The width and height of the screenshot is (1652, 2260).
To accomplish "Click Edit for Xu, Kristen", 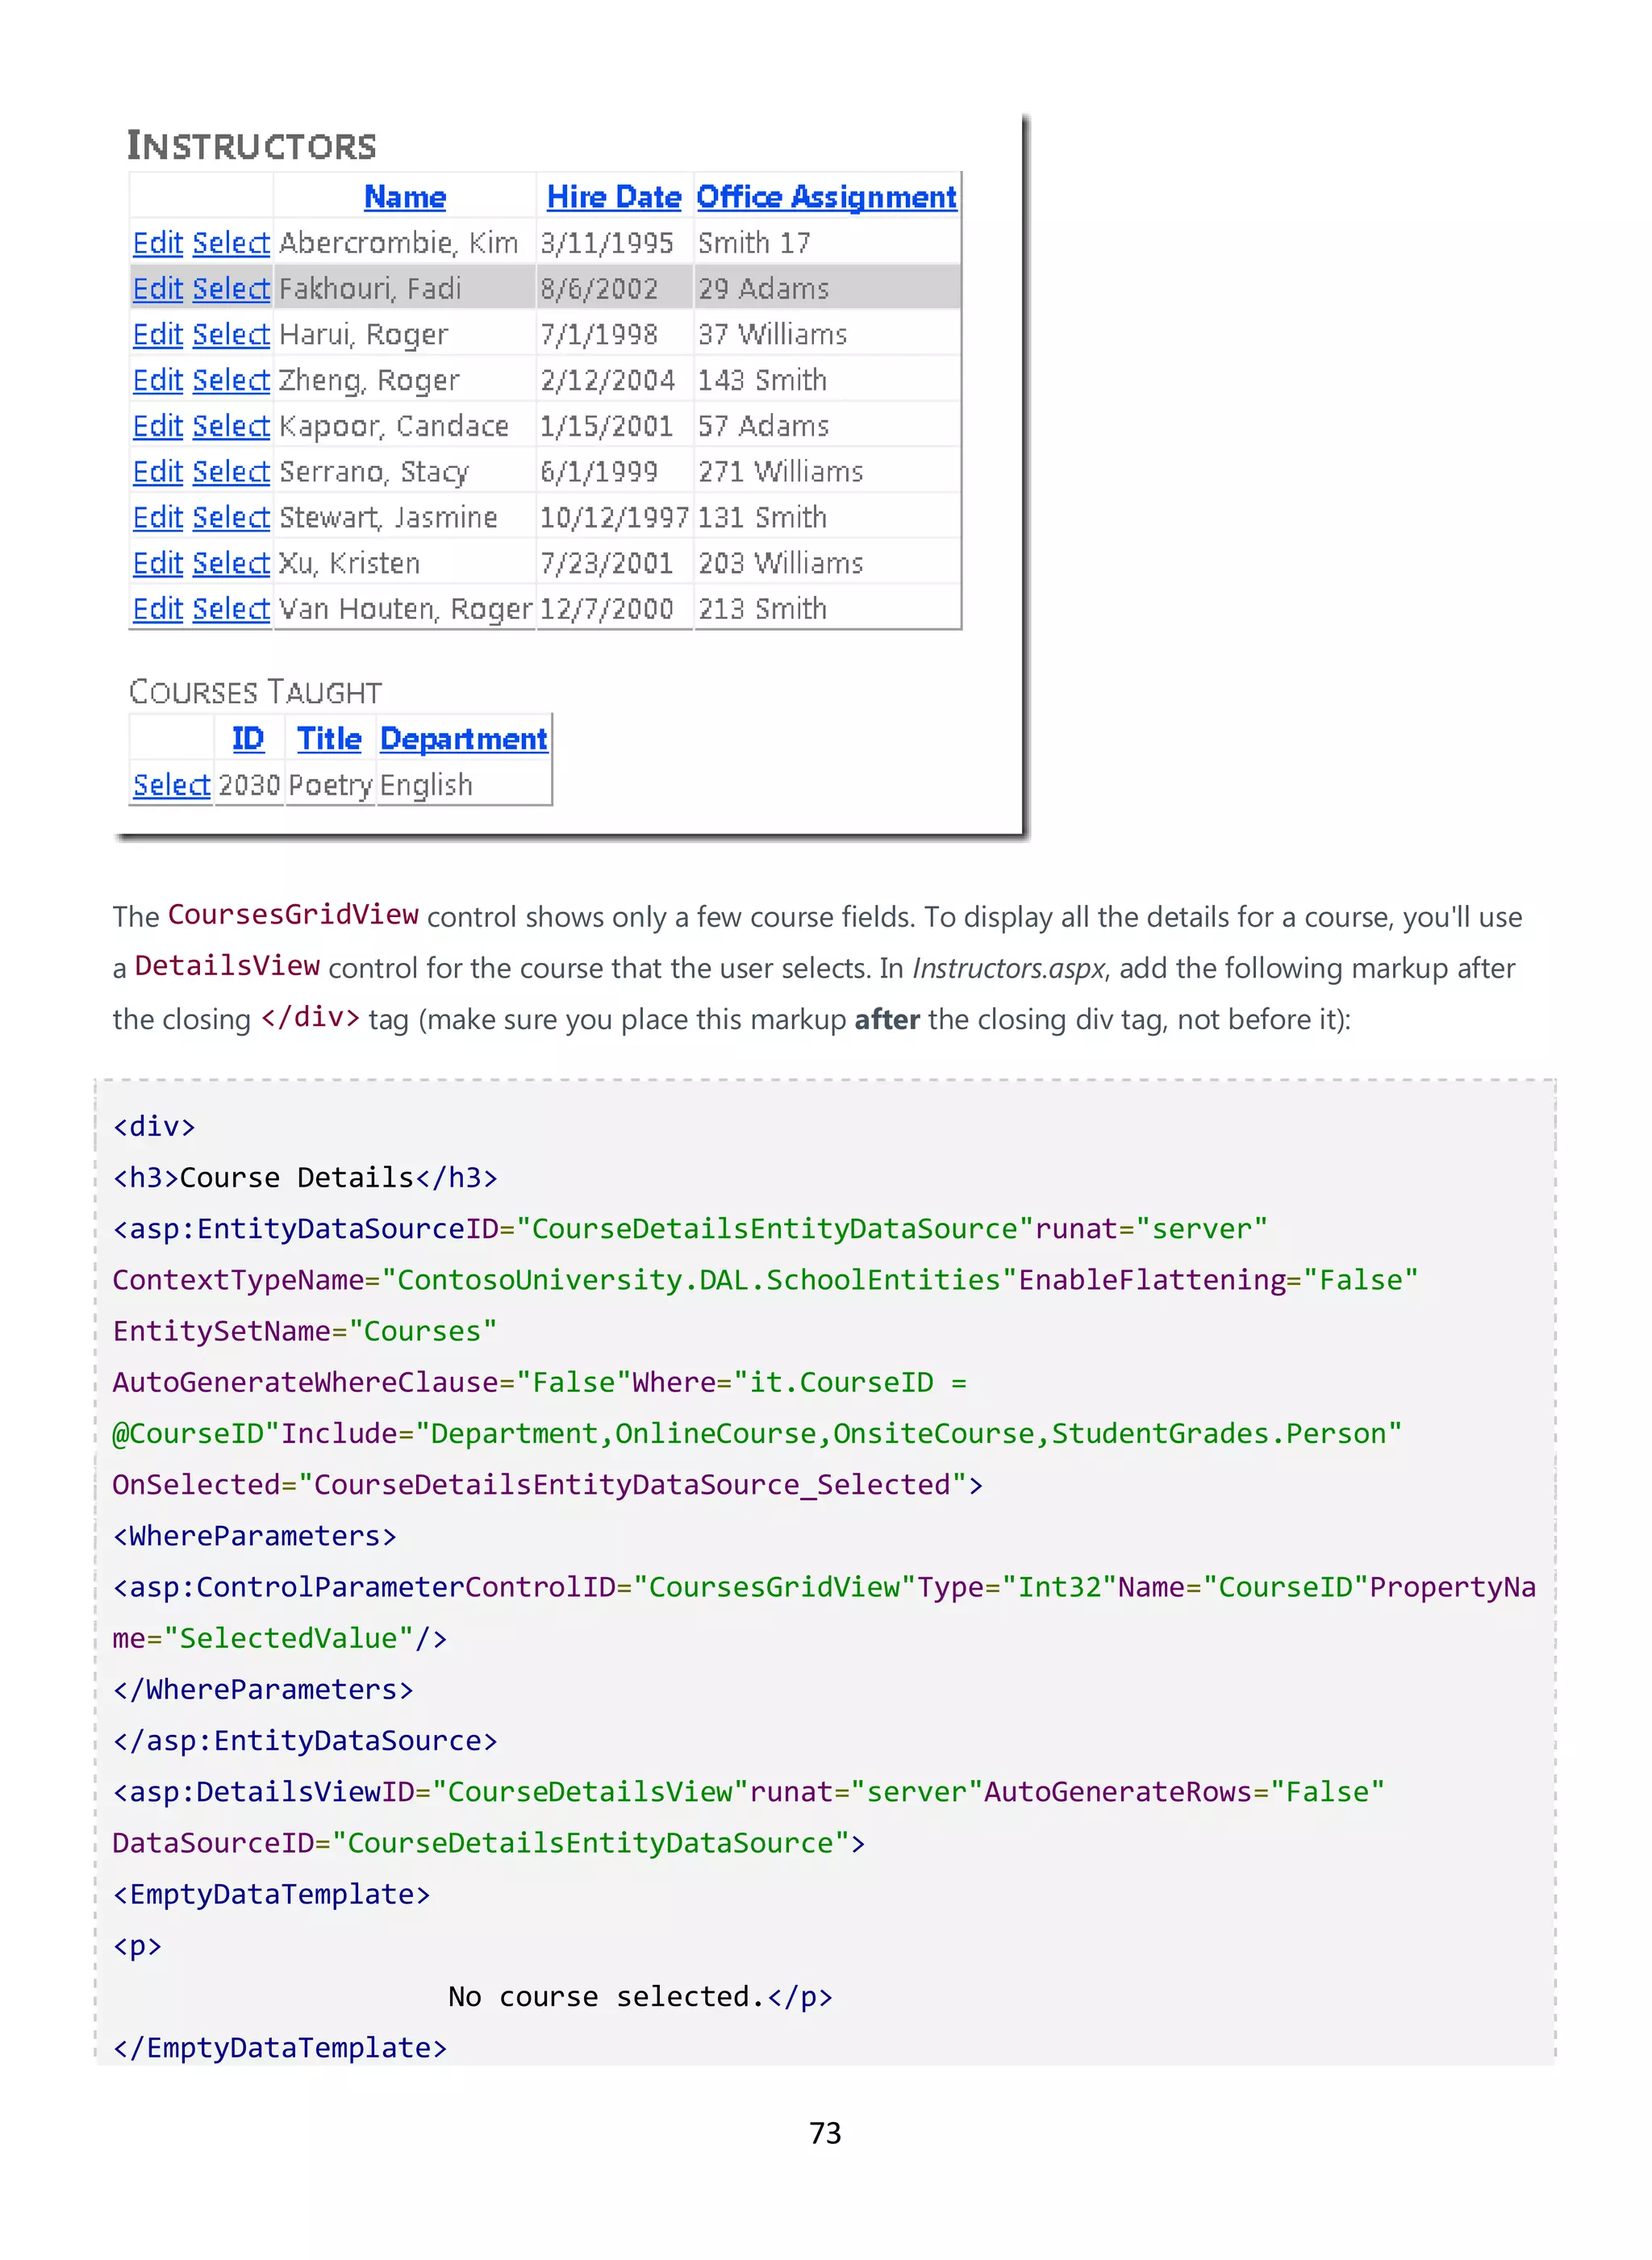I will tap(158, 564).
